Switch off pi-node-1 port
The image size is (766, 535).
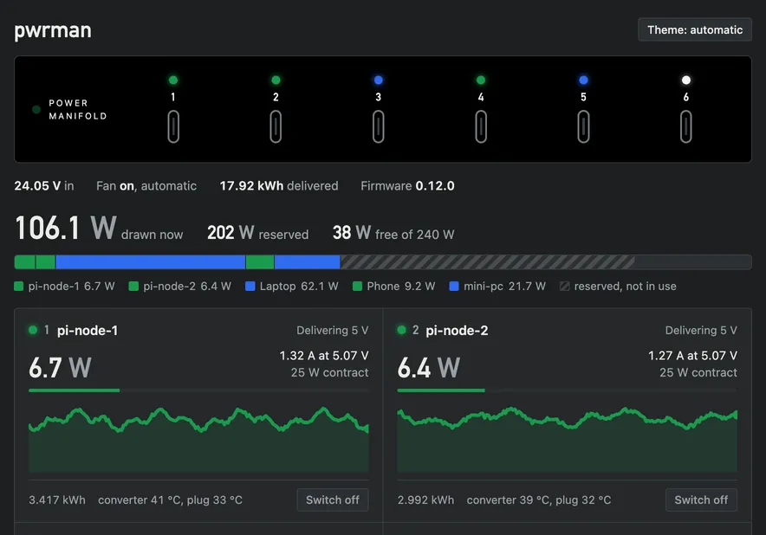tap(332, 500)
